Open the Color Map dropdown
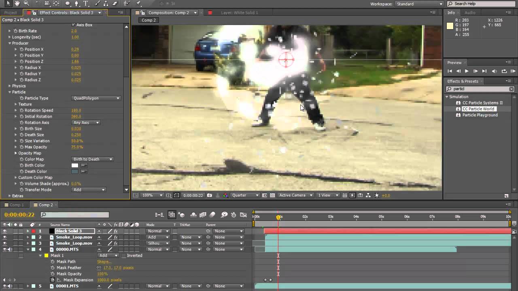 pyautogui.click(x=92, y=159)
